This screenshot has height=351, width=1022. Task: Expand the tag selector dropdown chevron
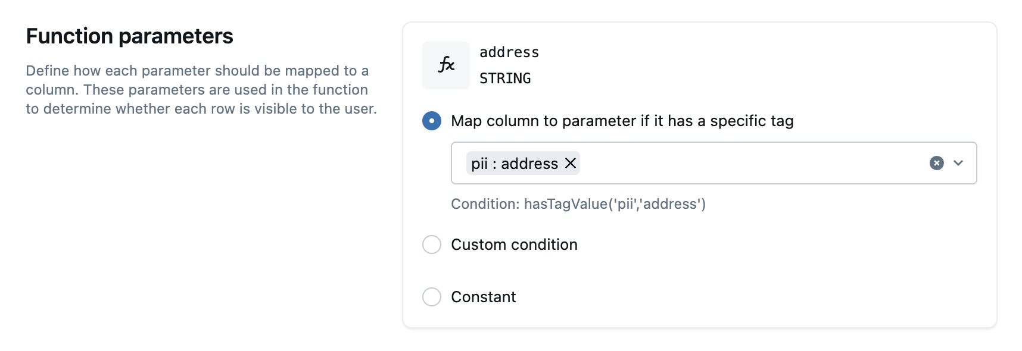[x=958, y=163]
